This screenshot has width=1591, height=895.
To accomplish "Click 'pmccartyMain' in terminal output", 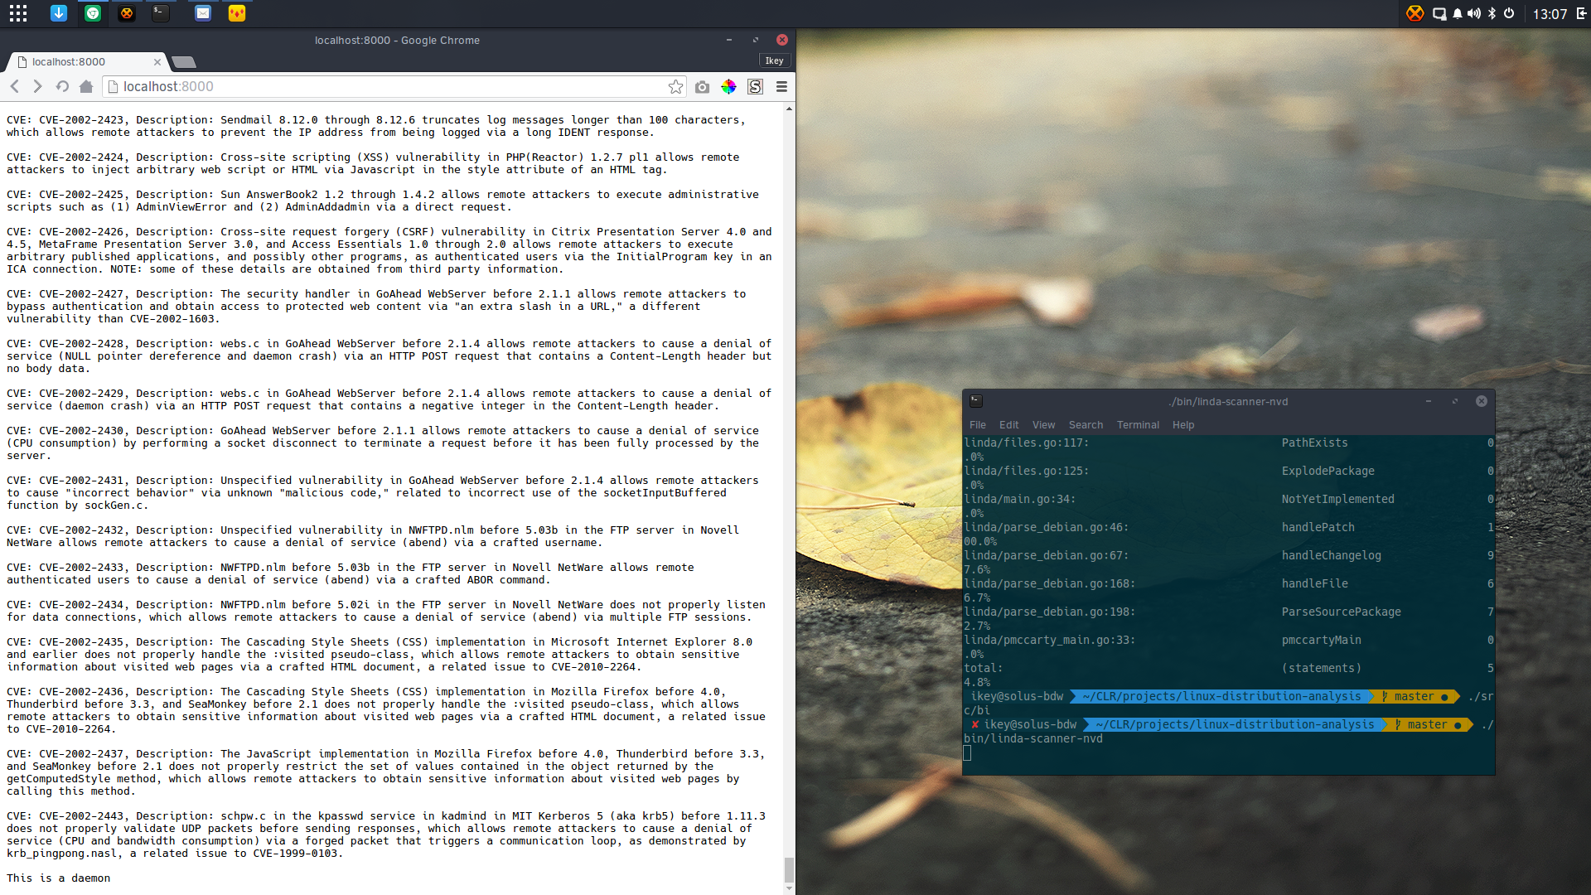I will (1322, 640).
